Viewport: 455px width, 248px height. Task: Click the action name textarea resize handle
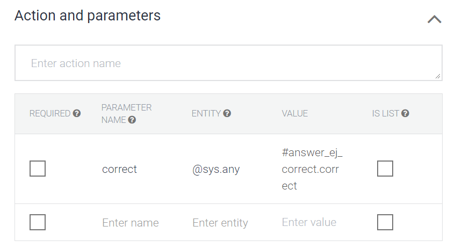click(x=438, y=77)
